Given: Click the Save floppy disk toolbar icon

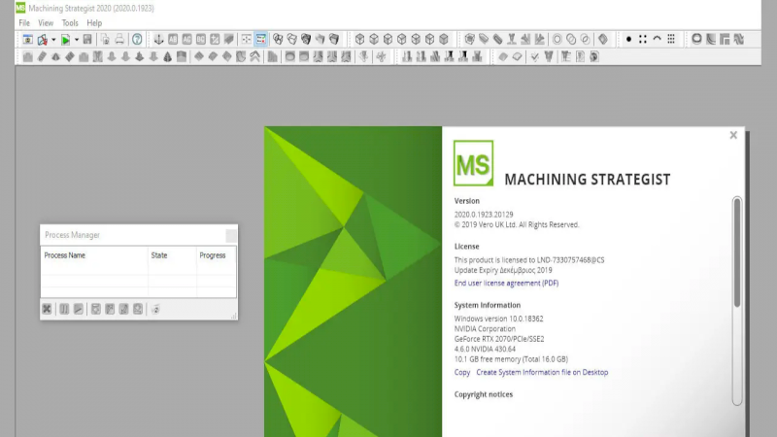Looking at the screenshot, I should point(87,40).
